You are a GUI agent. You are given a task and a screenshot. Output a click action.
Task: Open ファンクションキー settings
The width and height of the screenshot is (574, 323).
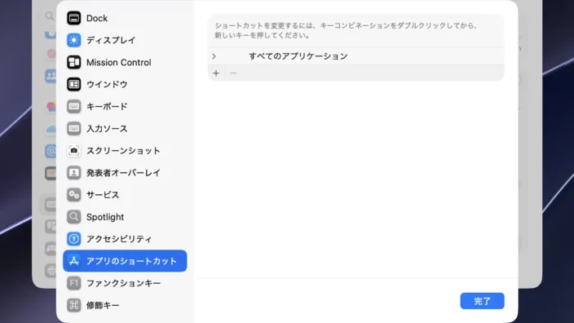click(125, 283)
